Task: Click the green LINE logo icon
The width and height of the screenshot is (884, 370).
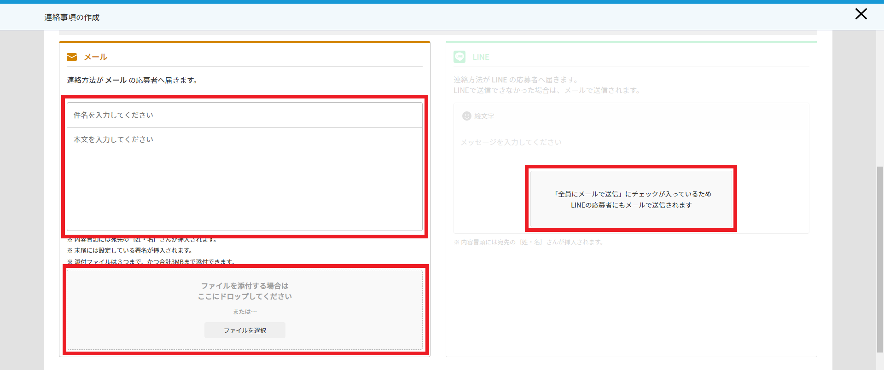Action: click(x=459, y=57)
